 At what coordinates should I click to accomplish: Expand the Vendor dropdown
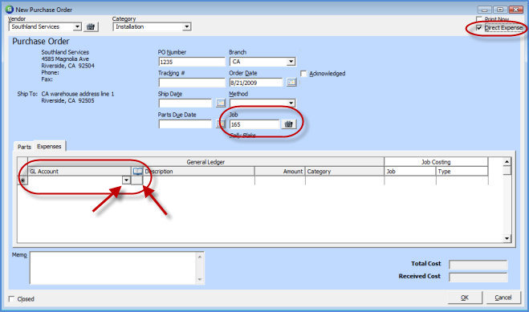[x=77, y=26]
